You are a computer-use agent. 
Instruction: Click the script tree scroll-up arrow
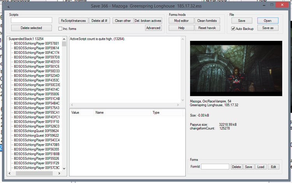(64, 39)
